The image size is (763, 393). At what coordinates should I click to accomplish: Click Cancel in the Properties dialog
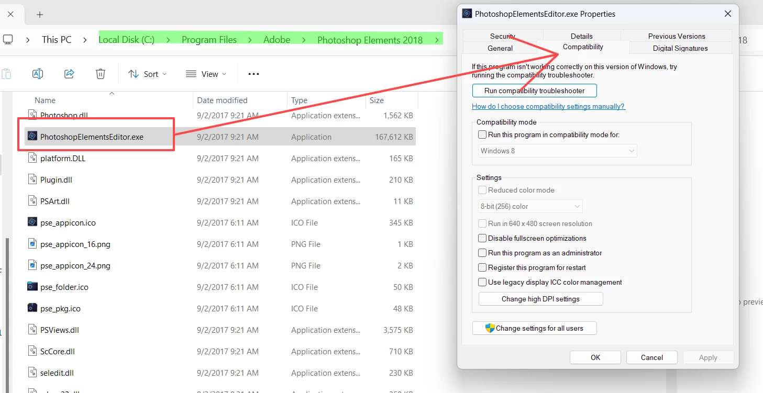(651, 357)
